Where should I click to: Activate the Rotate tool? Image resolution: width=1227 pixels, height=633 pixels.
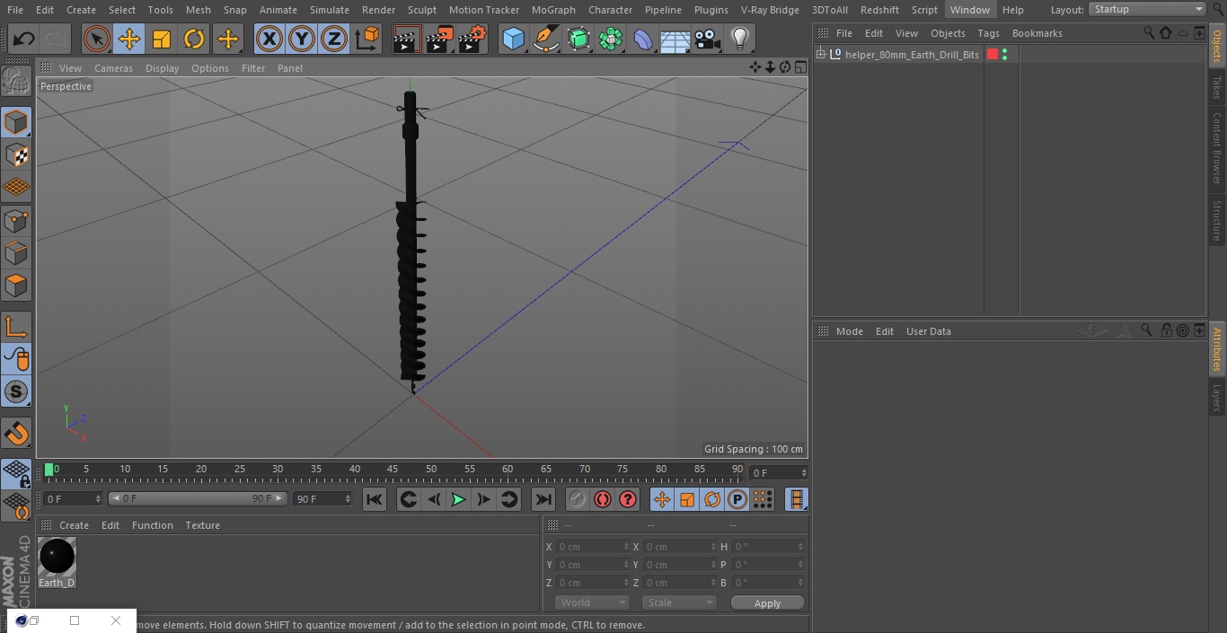(194, 40)
